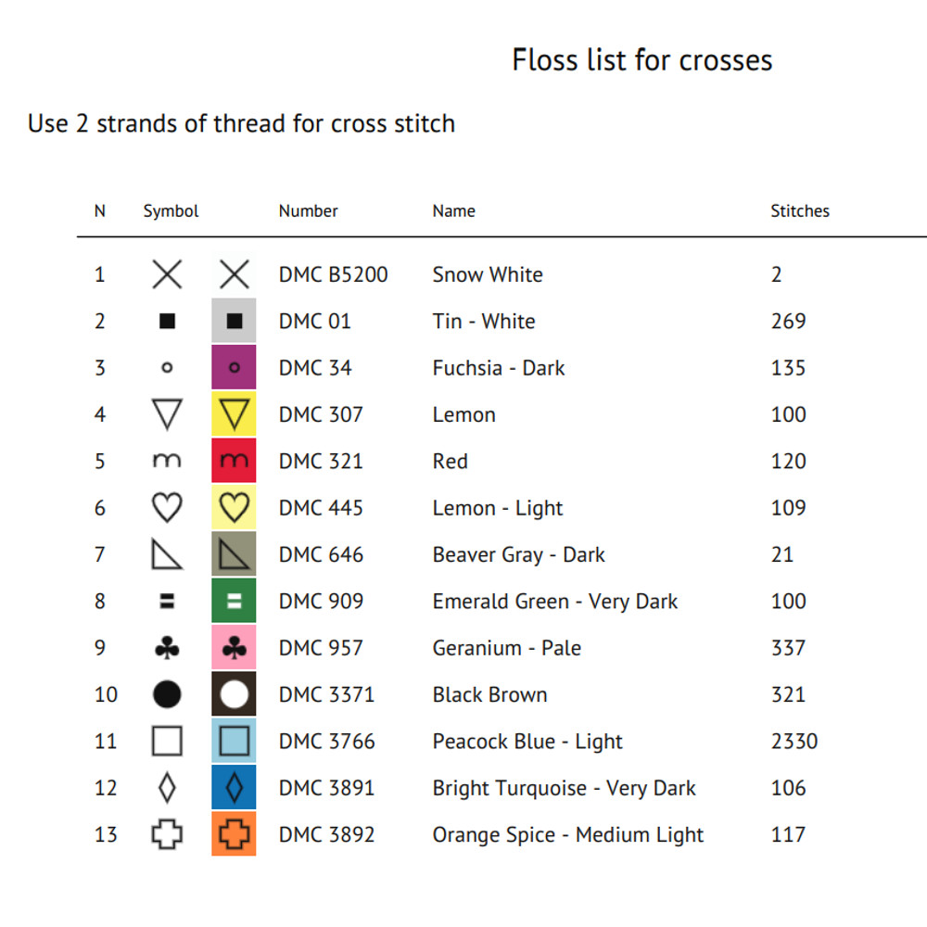Click the plain inverted triangle symbol for Lemon
The width and height of the screenshot is (927, 927).
[167, 414]
